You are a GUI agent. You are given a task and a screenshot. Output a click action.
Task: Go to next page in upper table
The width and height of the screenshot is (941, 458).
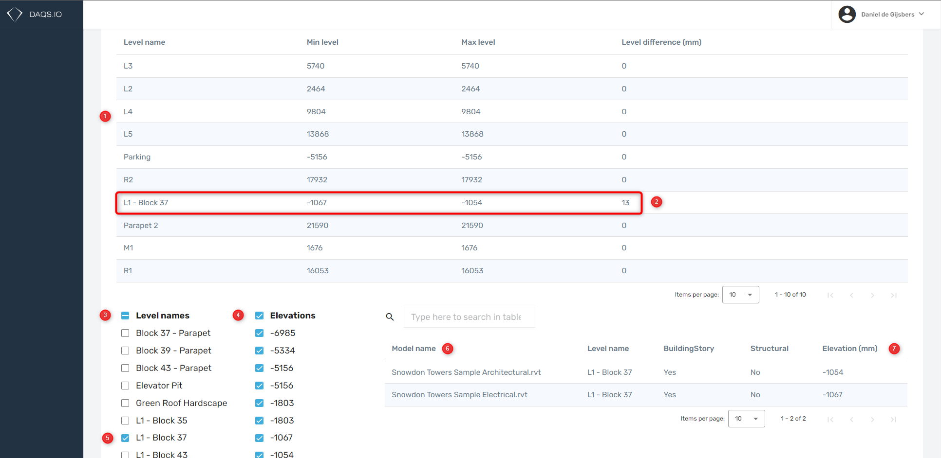(872, 295)
